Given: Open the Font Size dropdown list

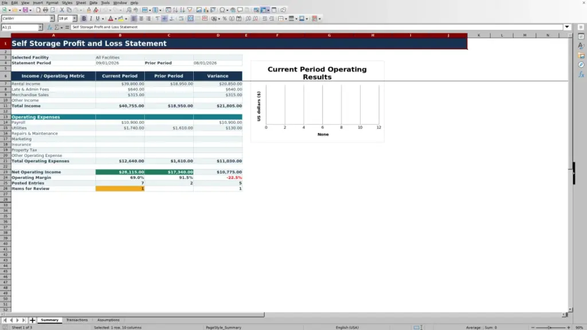Looking at the screenshot, I should pyautogui.click(x=75, y=19).
